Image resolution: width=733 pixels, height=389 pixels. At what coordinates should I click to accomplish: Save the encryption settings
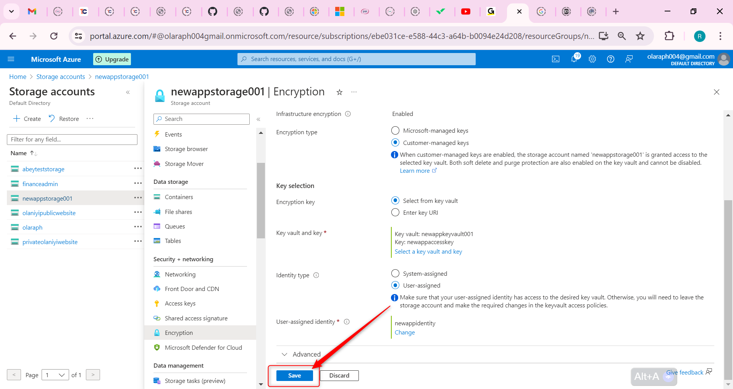(x=294, y=376)
